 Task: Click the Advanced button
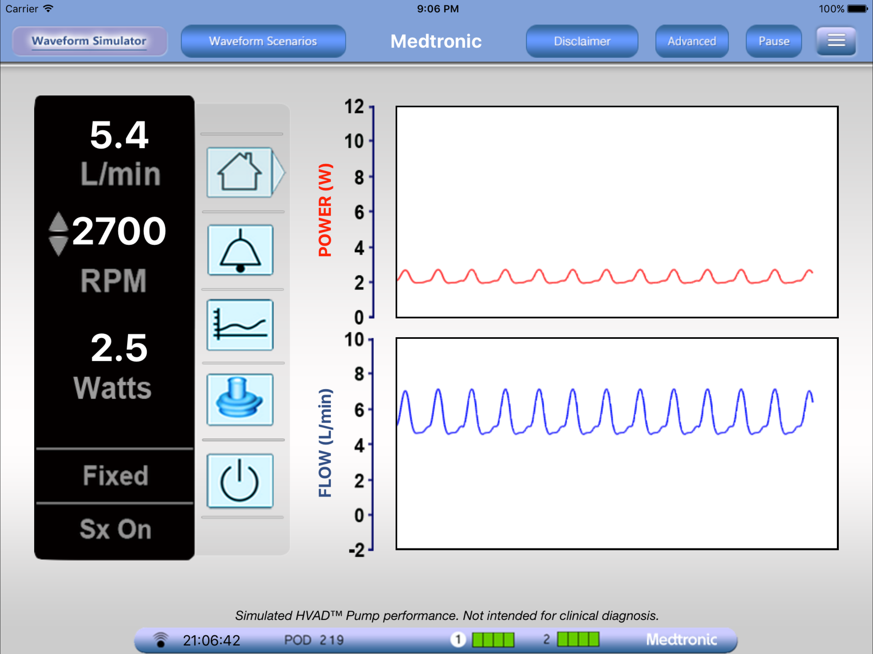pos(691,41)
